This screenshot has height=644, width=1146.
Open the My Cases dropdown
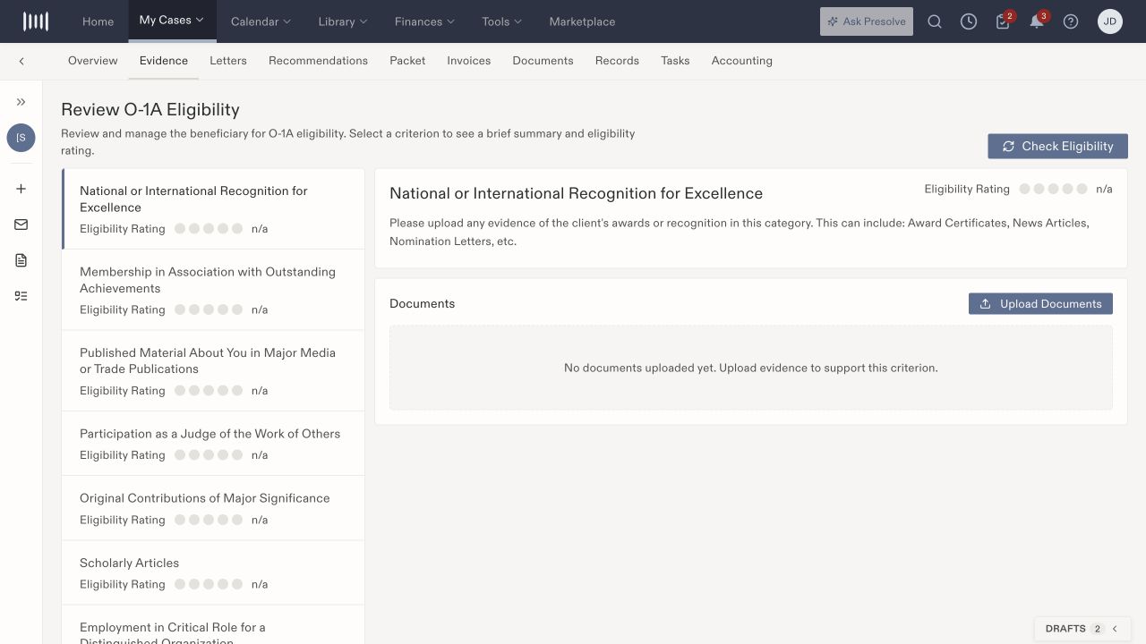172,20
